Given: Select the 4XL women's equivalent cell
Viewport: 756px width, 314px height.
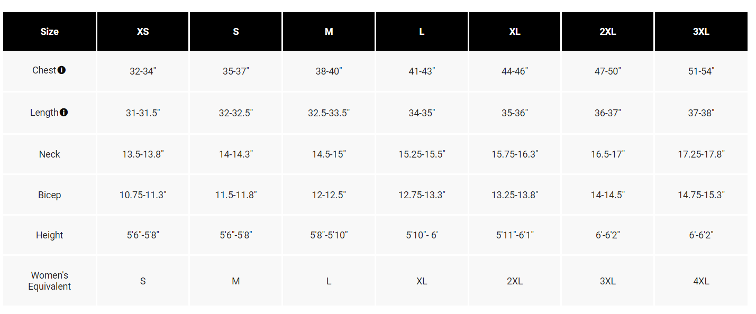Looking at the screenshot, I should click(701, 281).
